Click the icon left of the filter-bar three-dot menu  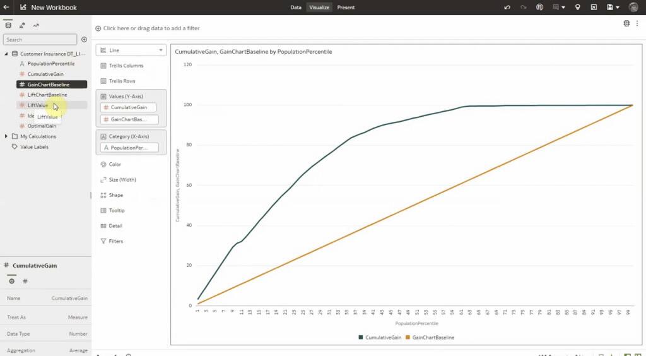(x=626, y=23)
